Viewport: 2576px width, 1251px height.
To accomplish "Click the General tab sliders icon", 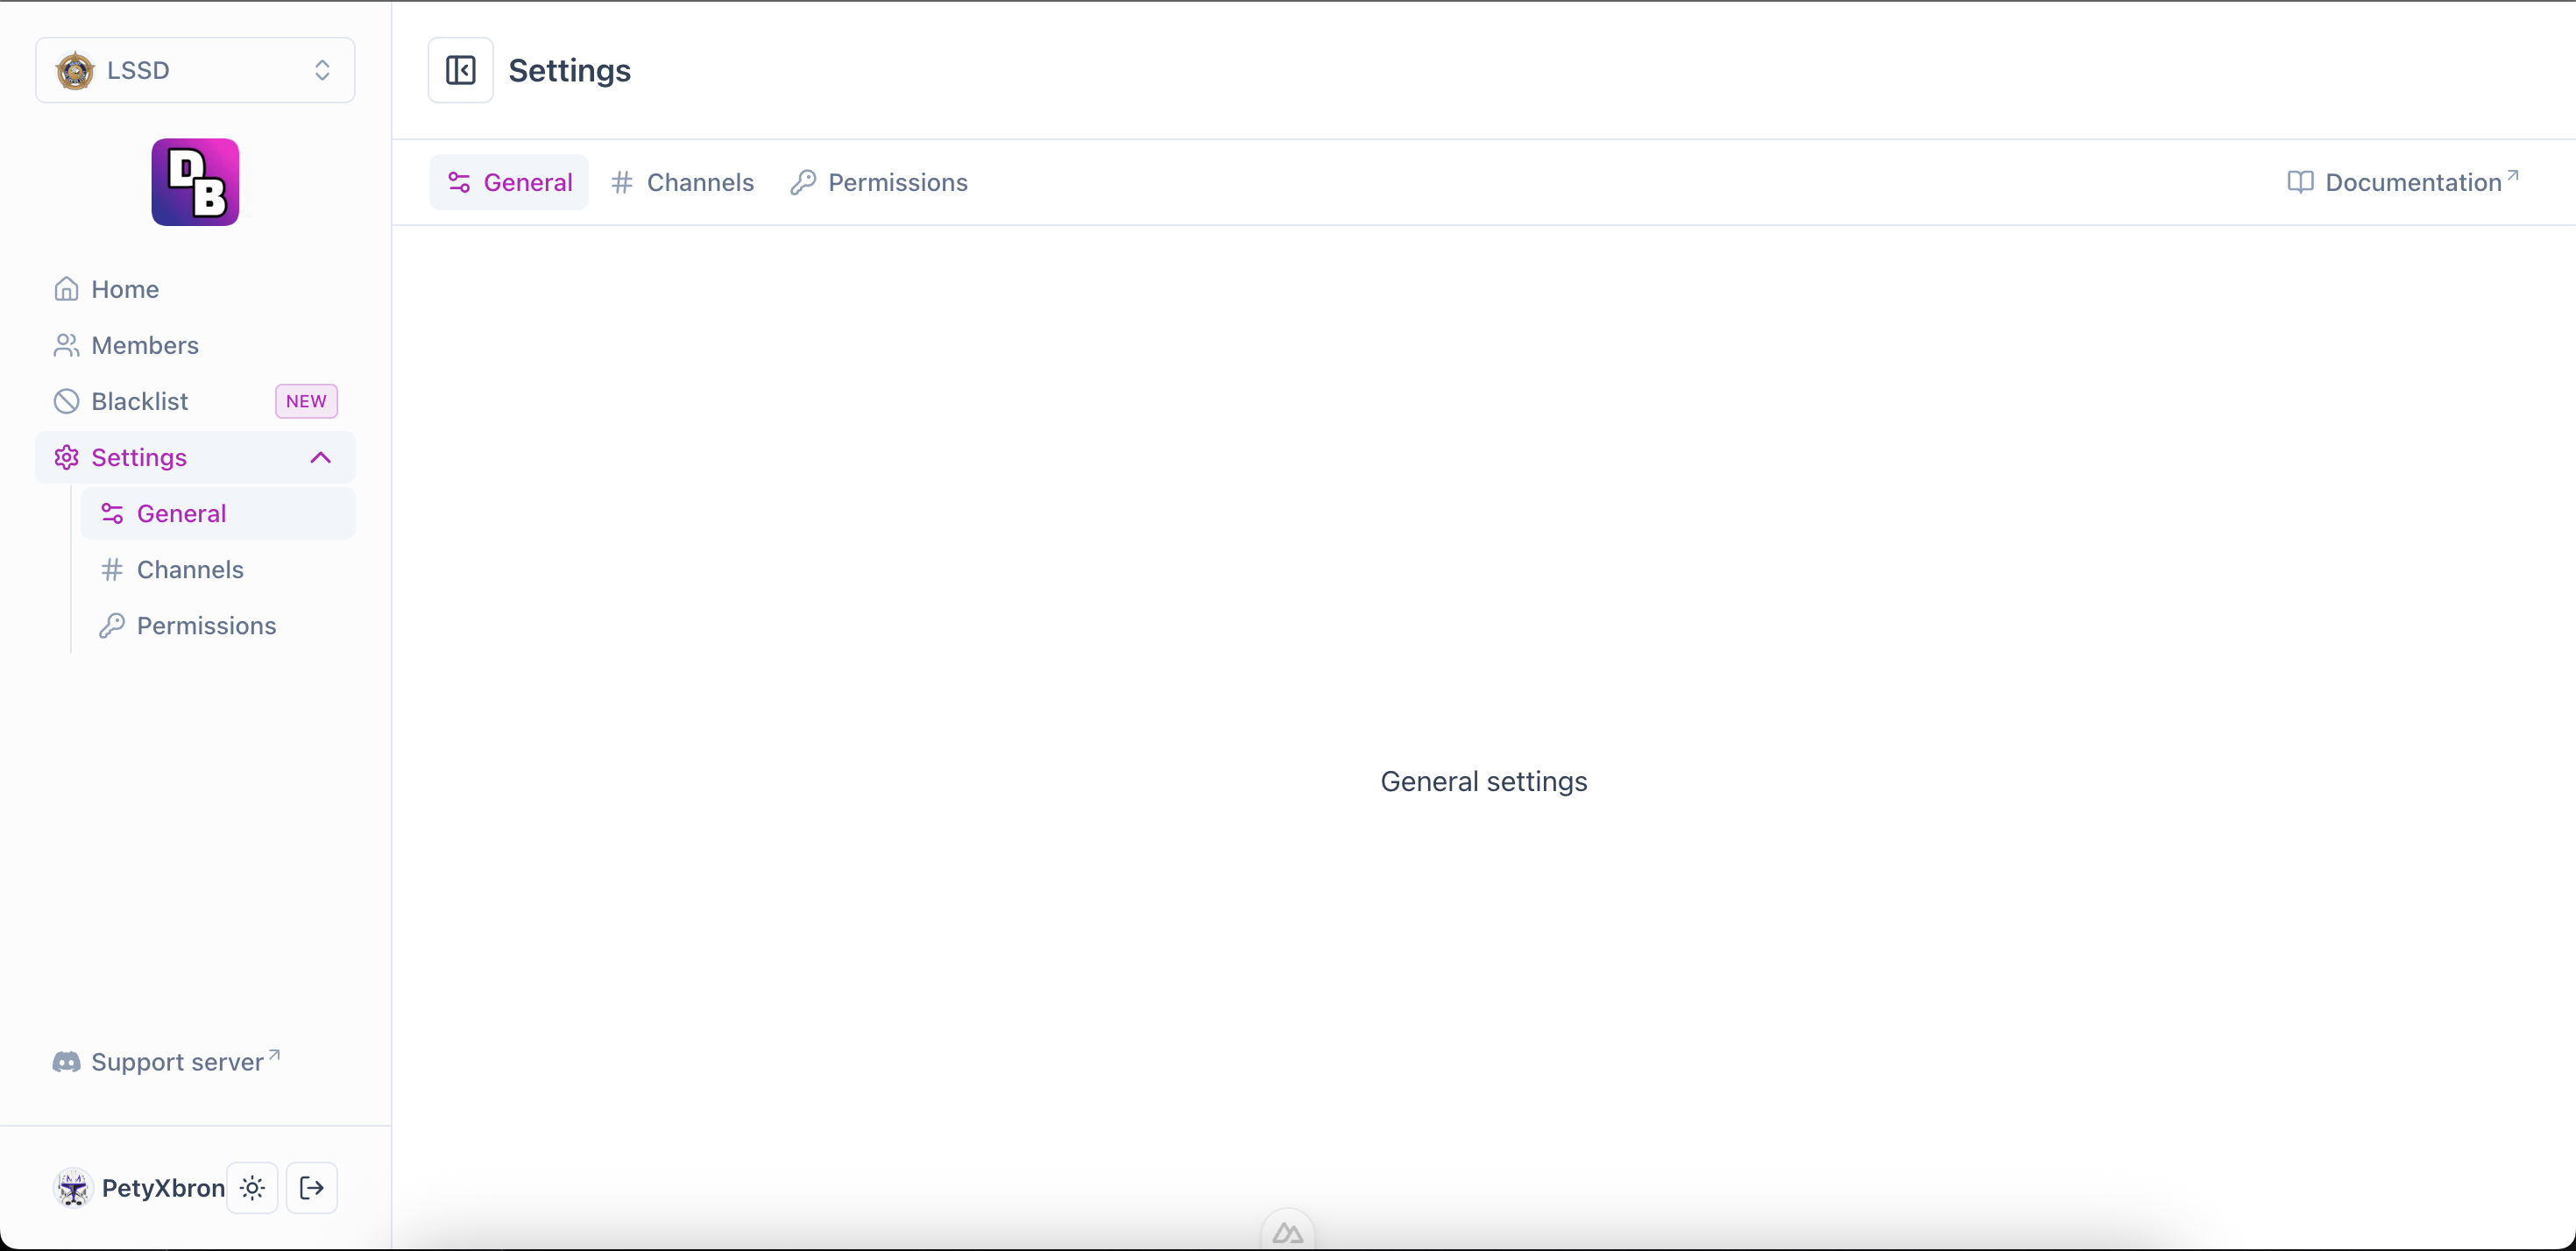I will coord(459,182).
